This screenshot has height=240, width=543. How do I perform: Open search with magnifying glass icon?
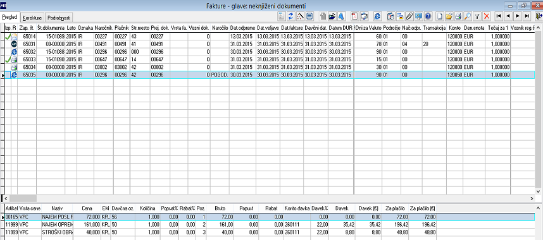tap(468, 16)
